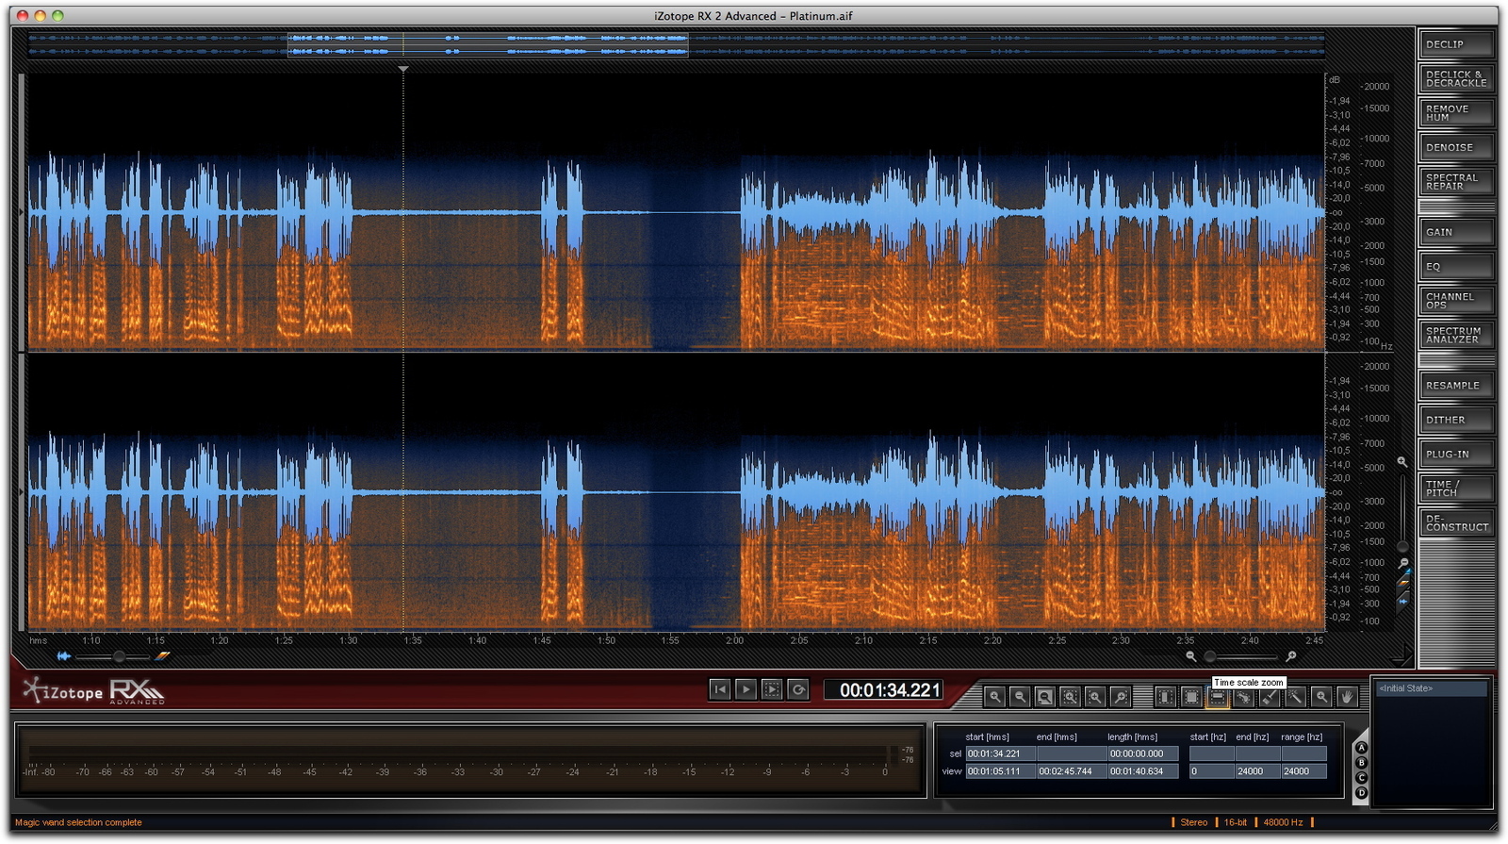Open the Declick & Decrackle module
Screen dimensions: 1508x844
tap(1456, 78)
